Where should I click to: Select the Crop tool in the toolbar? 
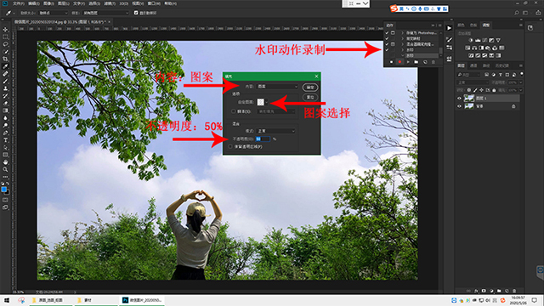coord(5,59)
